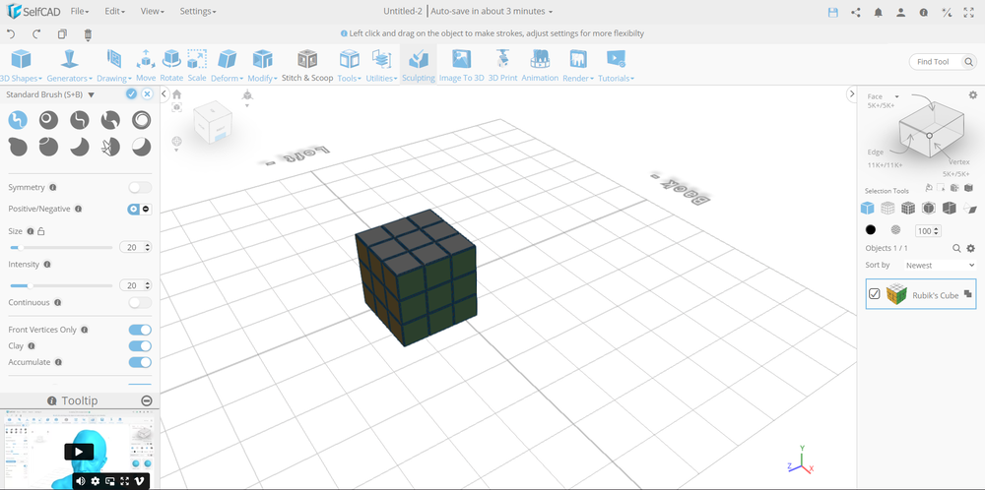This screenshot has height=490, width=985.
Task: Toggle Front Vertices Only switch
Action: (140, 330)
